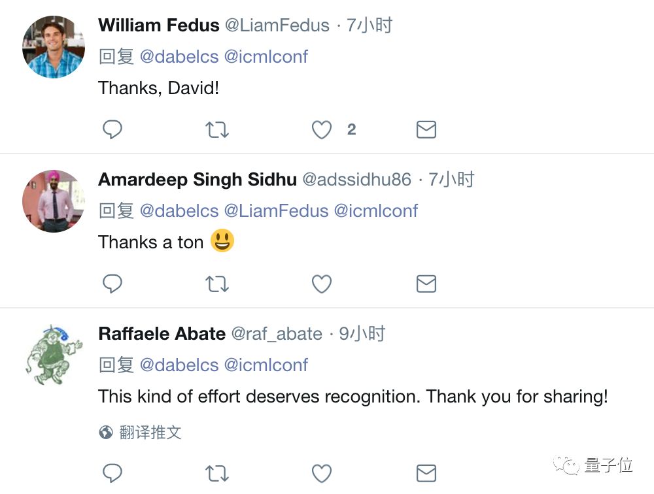Open William Fedus's profile picture
Image resolution: width=654 pixels, height=494 pixels.
pyautogui.click(x=54, y=47)
